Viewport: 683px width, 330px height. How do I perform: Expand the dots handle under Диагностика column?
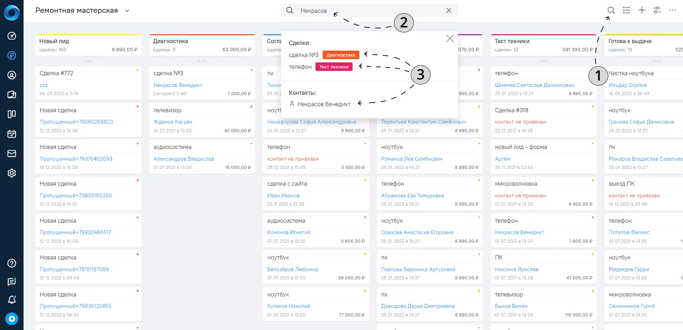click(202, 61)
